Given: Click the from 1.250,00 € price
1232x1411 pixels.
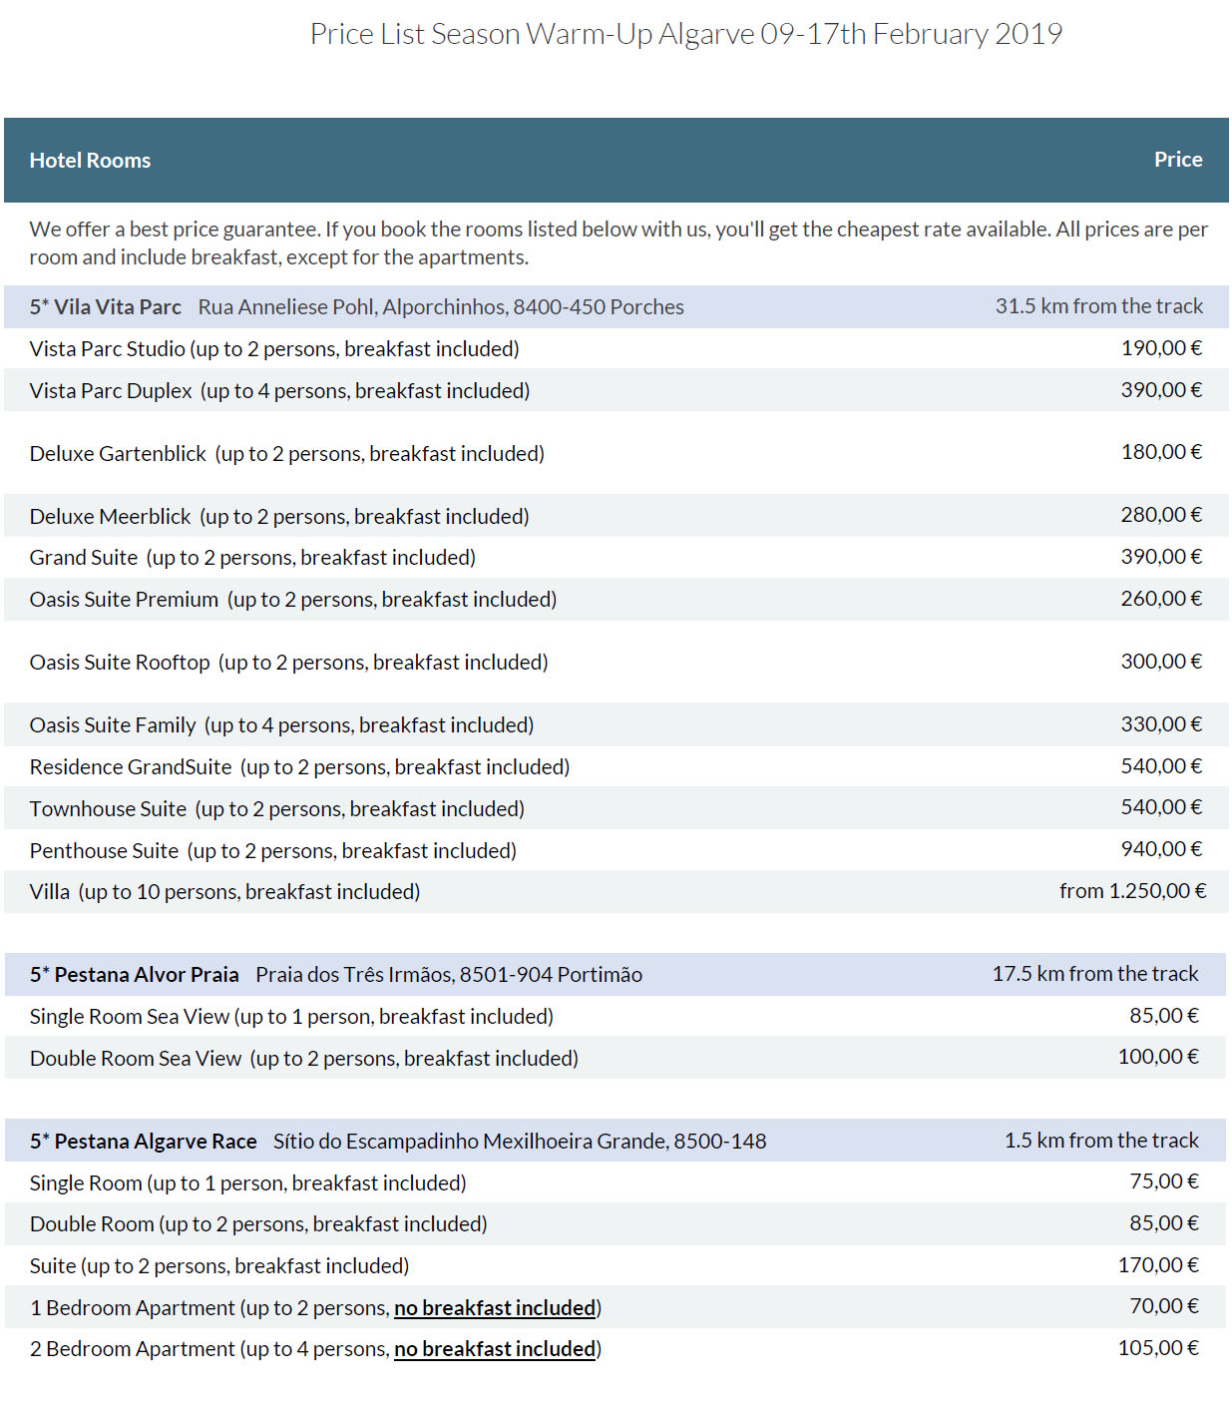Looking at the screenshot, I should 1133,891.
